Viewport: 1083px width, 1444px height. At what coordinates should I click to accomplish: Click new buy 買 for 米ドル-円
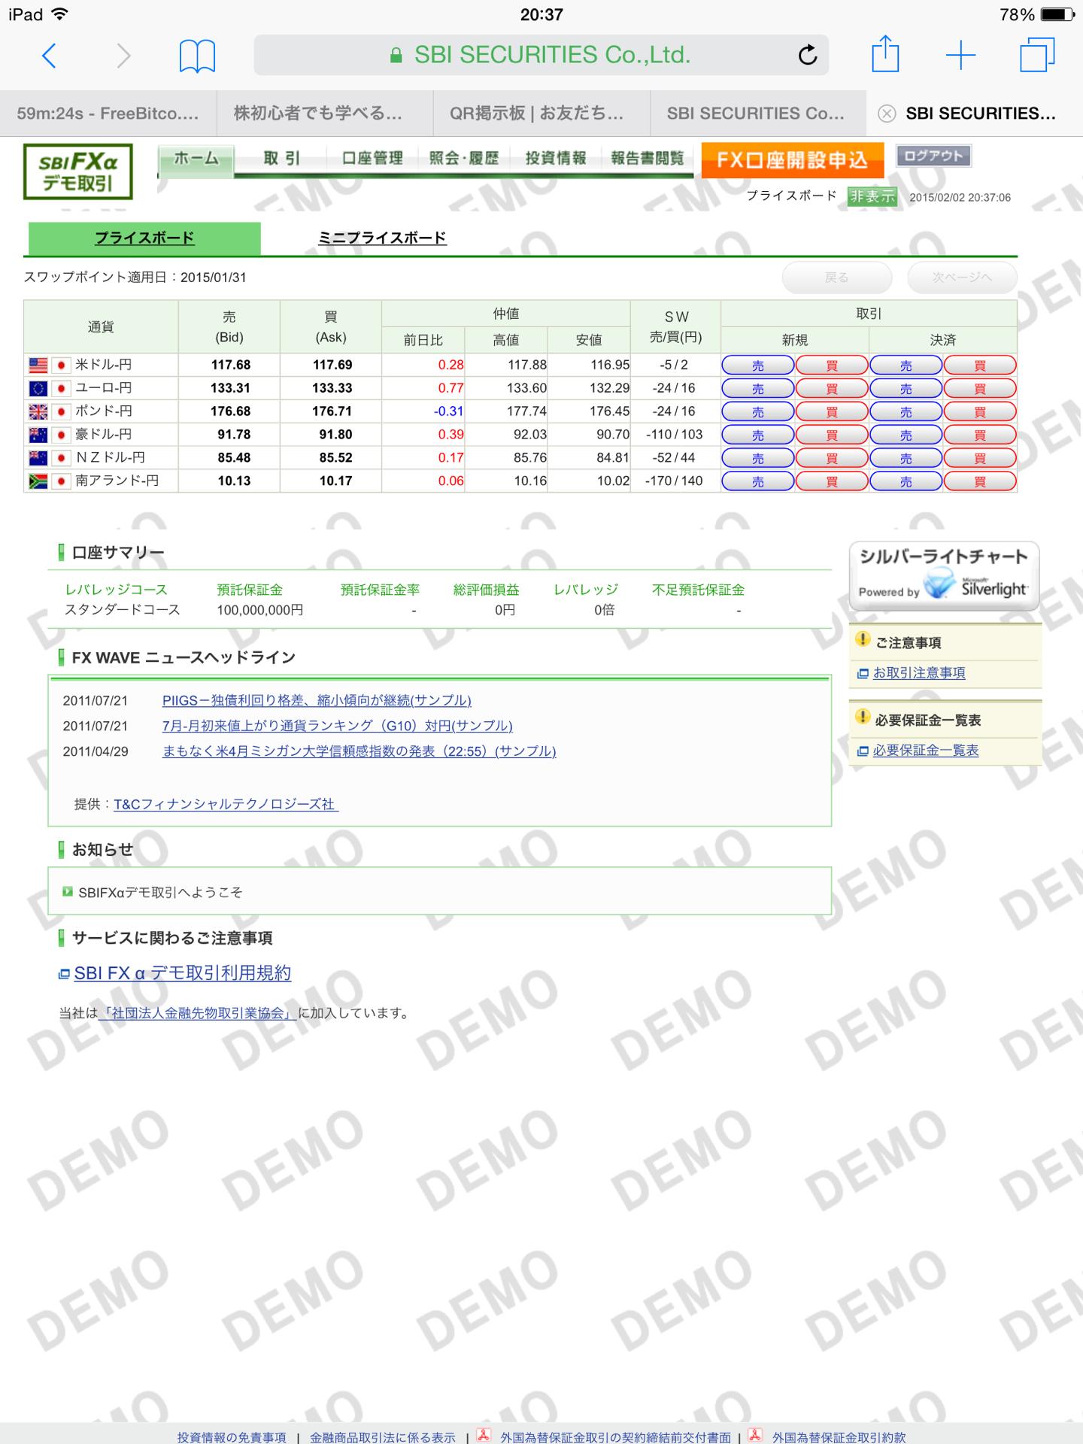[832, 366]
